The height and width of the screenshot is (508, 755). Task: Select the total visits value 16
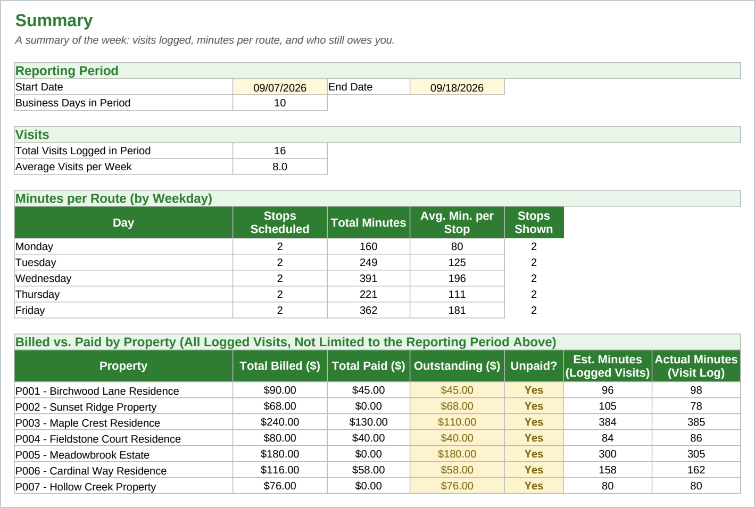pos(280,151)
